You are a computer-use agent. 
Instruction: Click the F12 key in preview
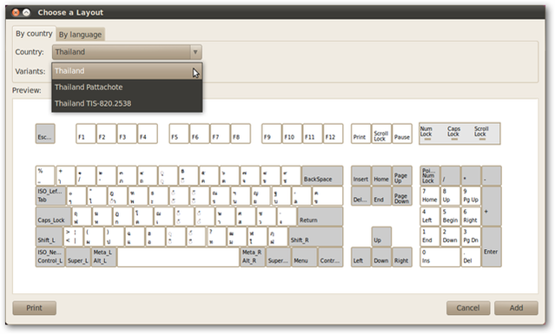[333, 134]
